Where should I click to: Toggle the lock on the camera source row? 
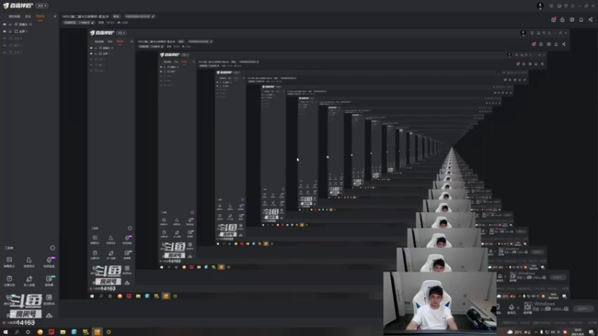point(10,25)
